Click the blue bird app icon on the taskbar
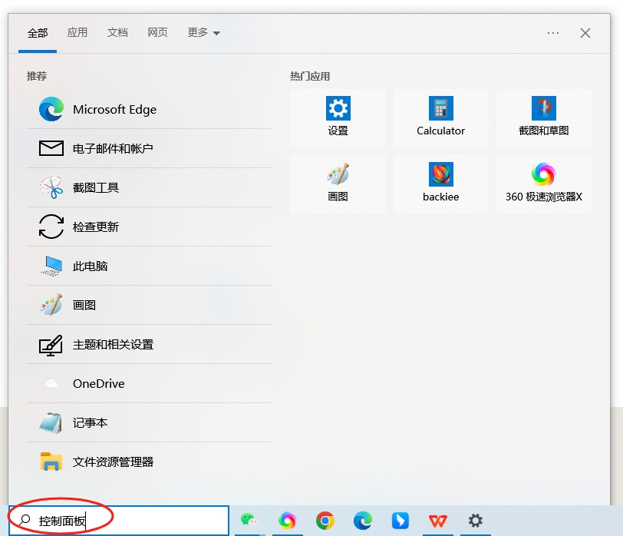623x536 pixels. point(400,521)
